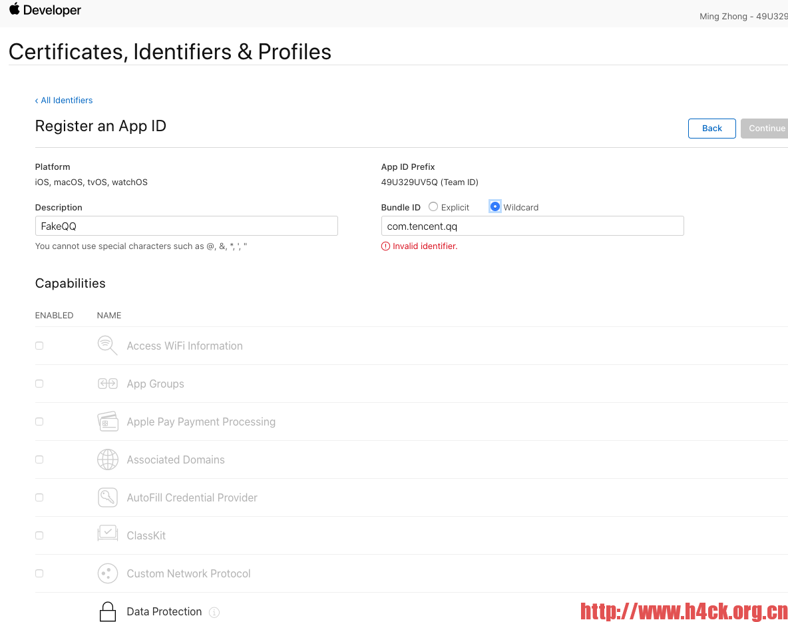Viewport: 788px width, 622px height.
Task: Click the Custom Network Protocol label
Action: coord(188,573)
